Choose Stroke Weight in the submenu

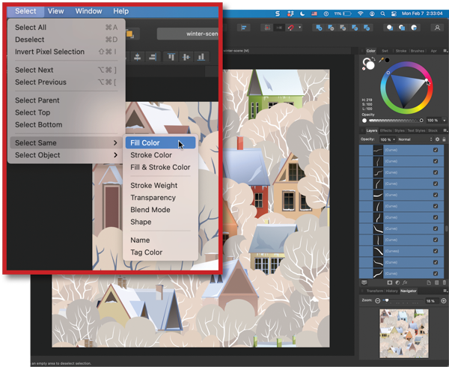(153, 186)
